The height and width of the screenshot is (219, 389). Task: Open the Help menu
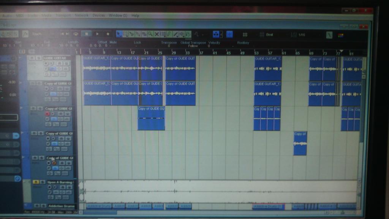click(135, 15)
